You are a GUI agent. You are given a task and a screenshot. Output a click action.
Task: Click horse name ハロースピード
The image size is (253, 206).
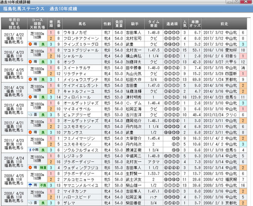pos(77,197)
